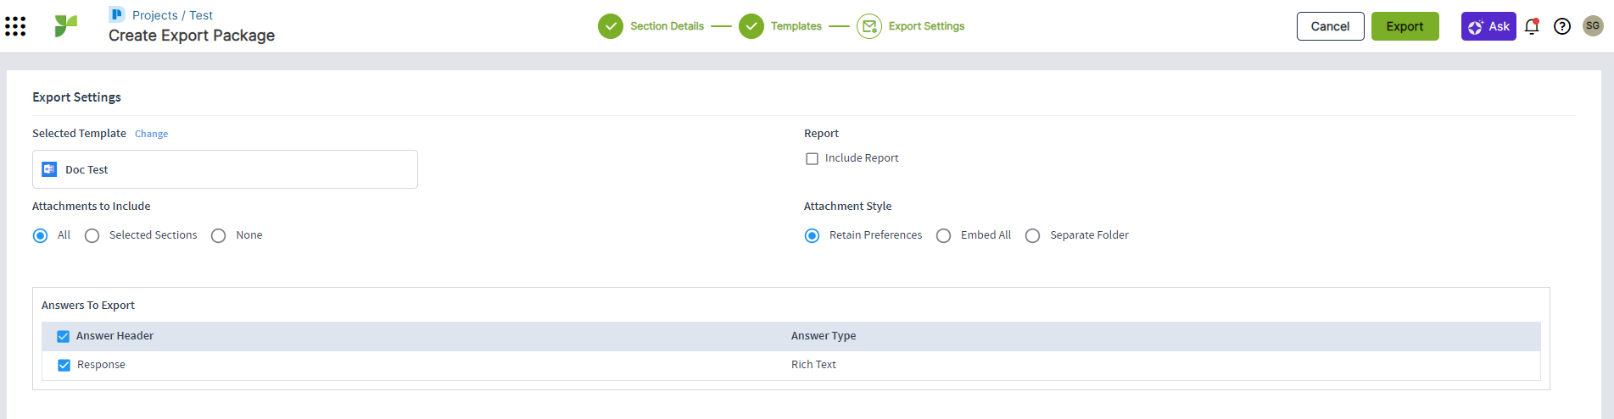The width and height of the screenshot is (1614, 419).
Task: Select the Embed All attachment style
Action: pos(943,235)
